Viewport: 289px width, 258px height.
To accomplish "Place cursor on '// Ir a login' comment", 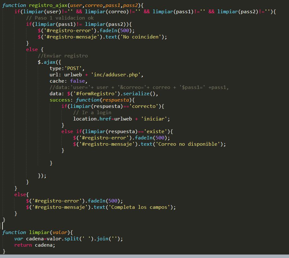I will [x=92, y=113].
